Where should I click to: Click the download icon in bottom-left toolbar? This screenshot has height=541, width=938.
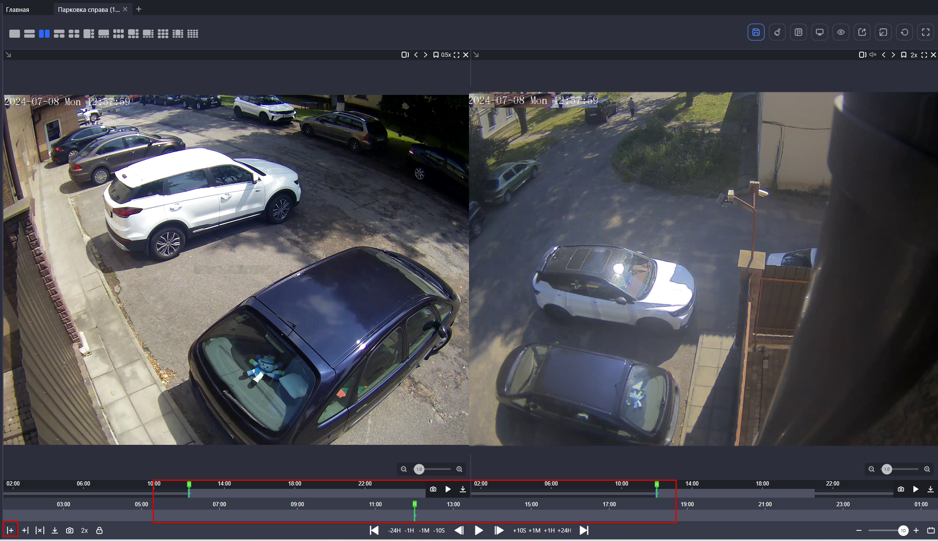(55, 530)
